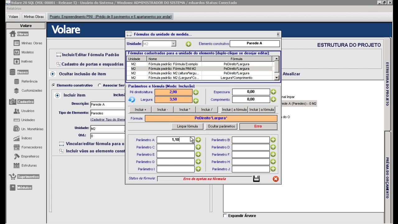This screenshot has width=398, height=224.
Task: Click the Parâmetro B input field
Action: tap(251, 140)
